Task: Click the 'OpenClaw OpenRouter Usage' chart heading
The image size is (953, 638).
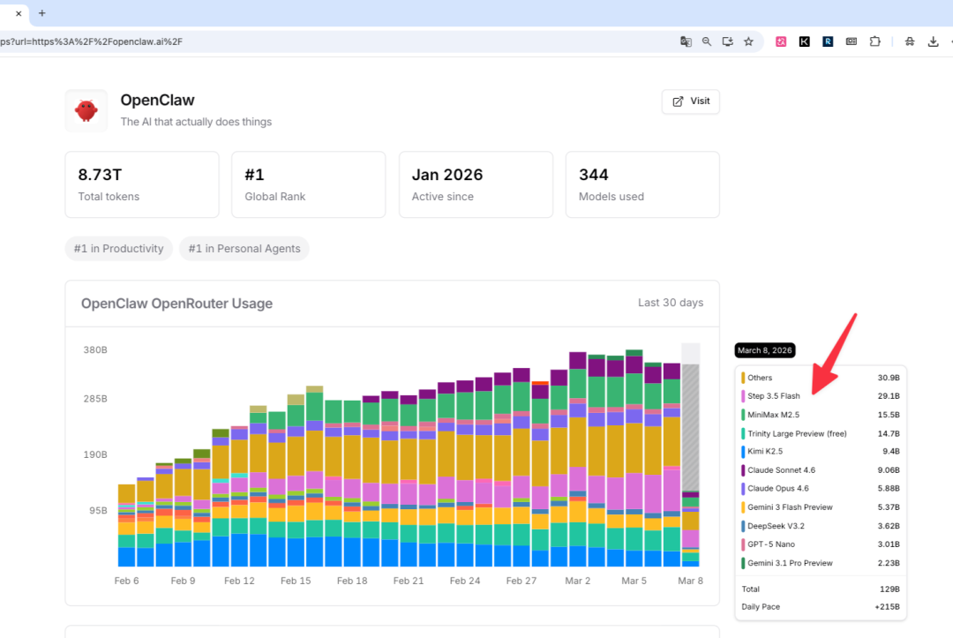Action: point(176,304)
